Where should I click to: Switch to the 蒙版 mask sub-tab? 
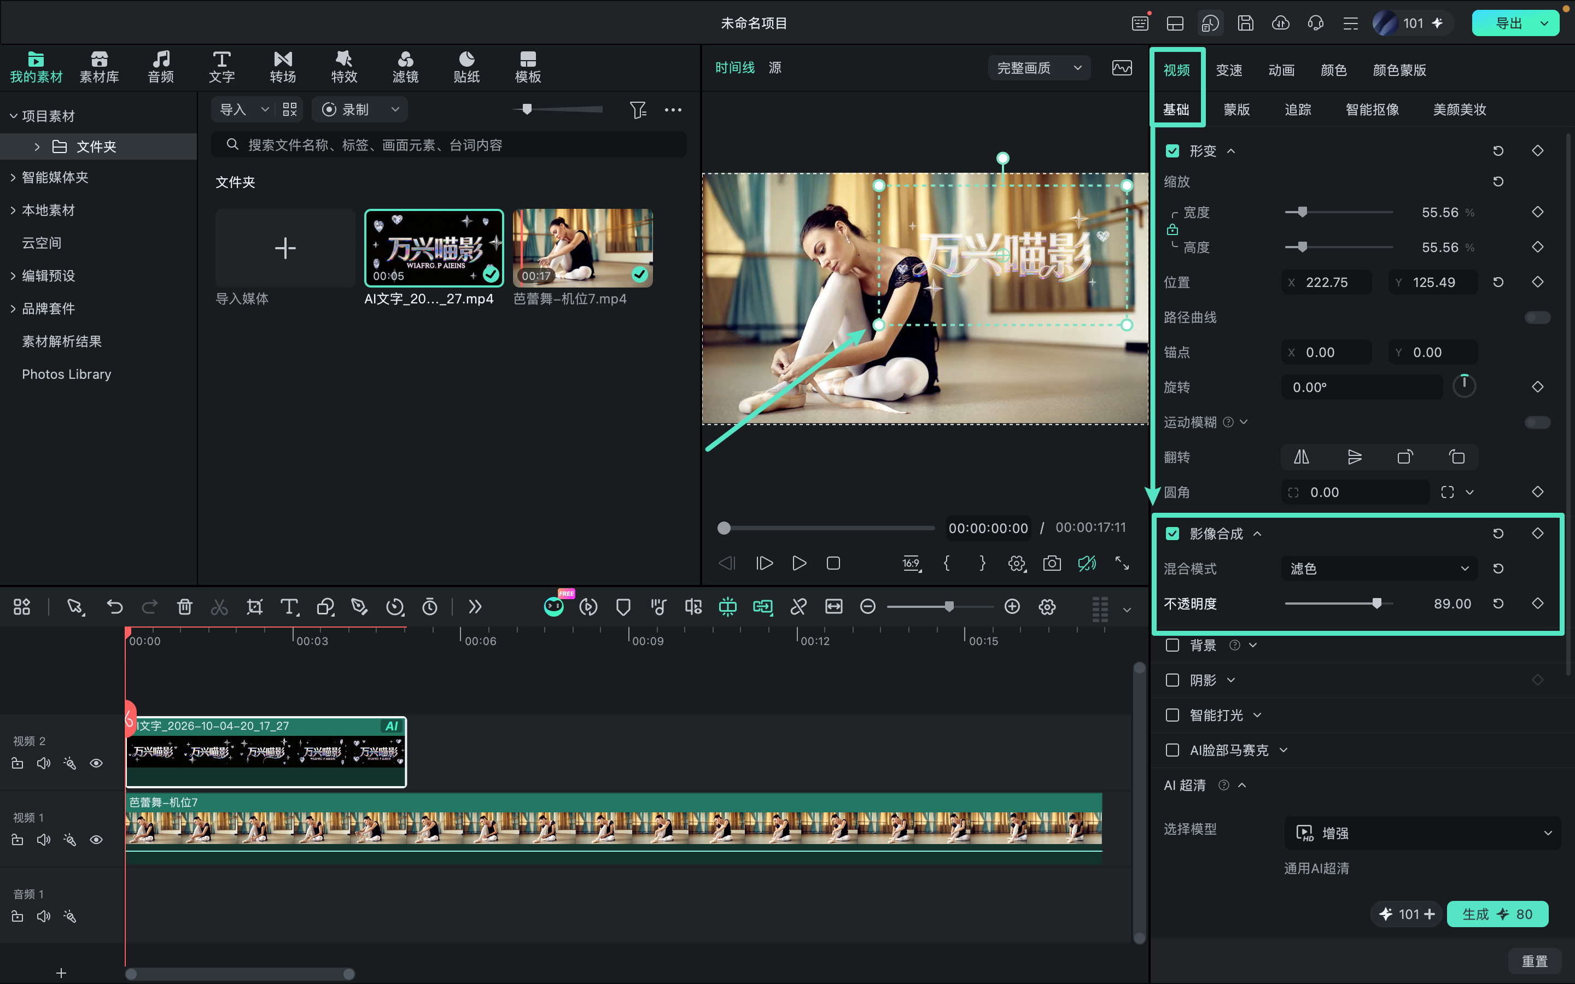tap(1236, 109)
